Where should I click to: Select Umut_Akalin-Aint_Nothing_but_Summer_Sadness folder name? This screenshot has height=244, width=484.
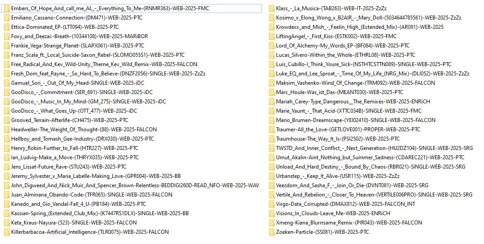click(x=370, y=157)
